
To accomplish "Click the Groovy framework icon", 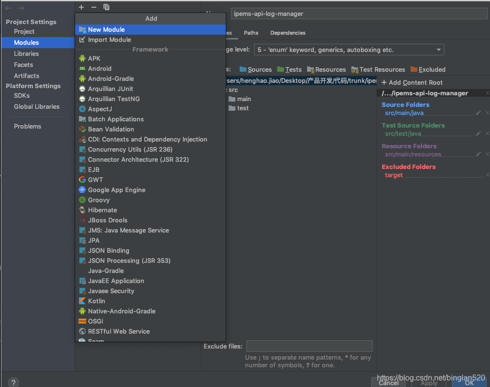I will click(82, 200).
